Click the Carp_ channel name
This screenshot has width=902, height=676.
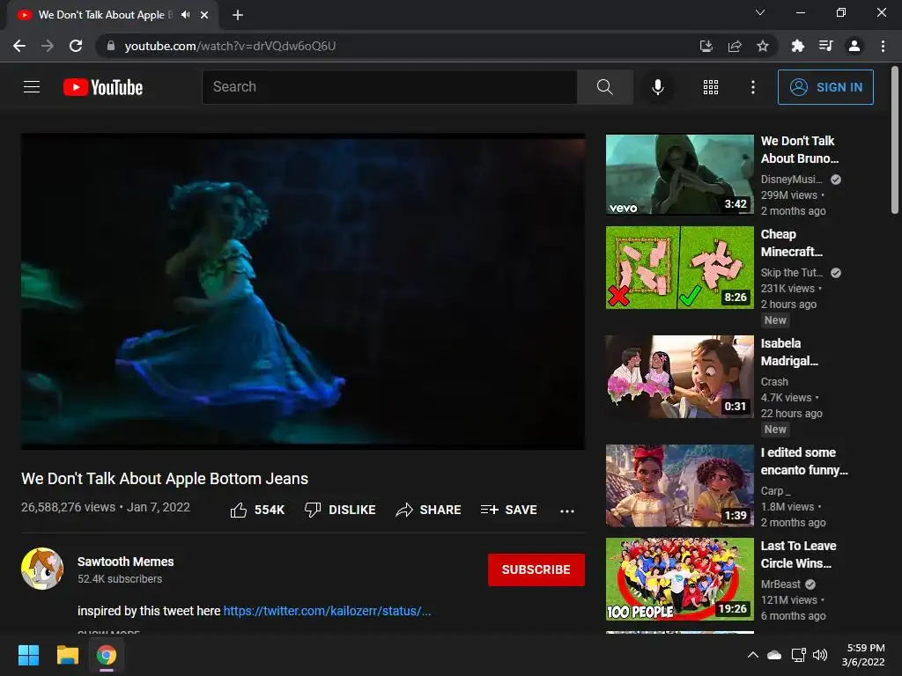775,491
